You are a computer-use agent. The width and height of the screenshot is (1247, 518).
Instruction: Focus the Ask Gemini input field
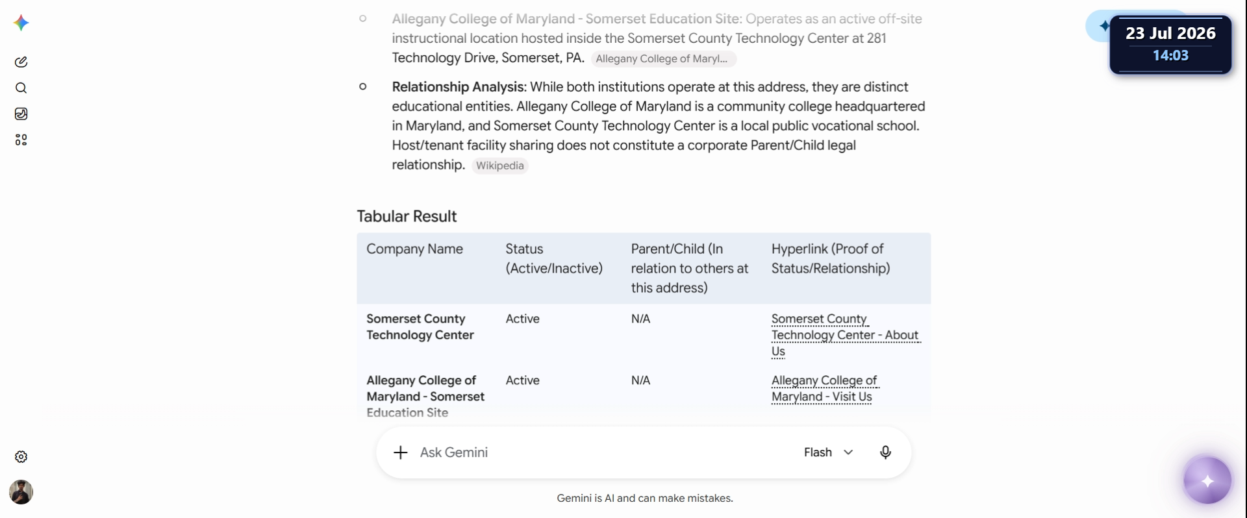[x=604, y=452]
